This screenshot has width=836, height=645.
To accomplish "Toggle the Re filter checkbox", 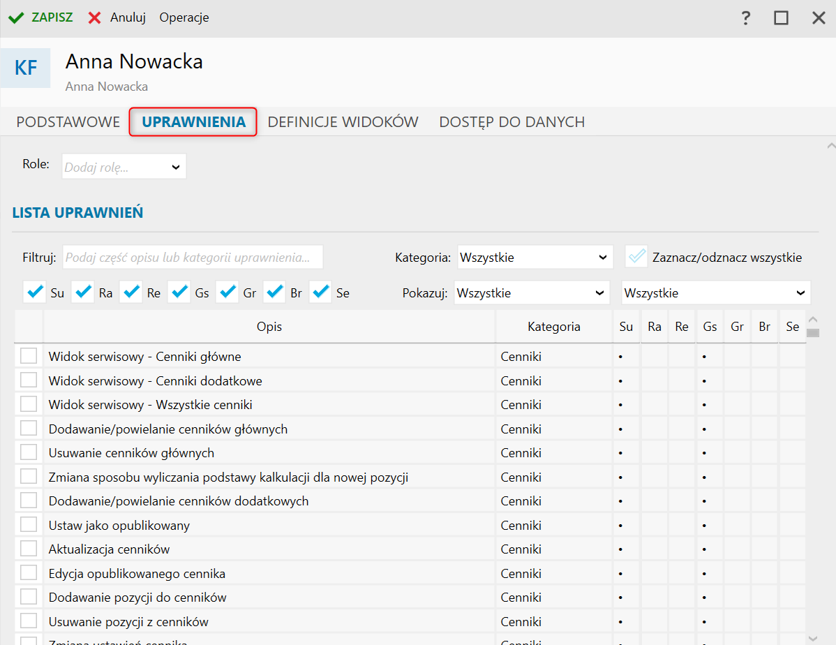I will 130,292.
